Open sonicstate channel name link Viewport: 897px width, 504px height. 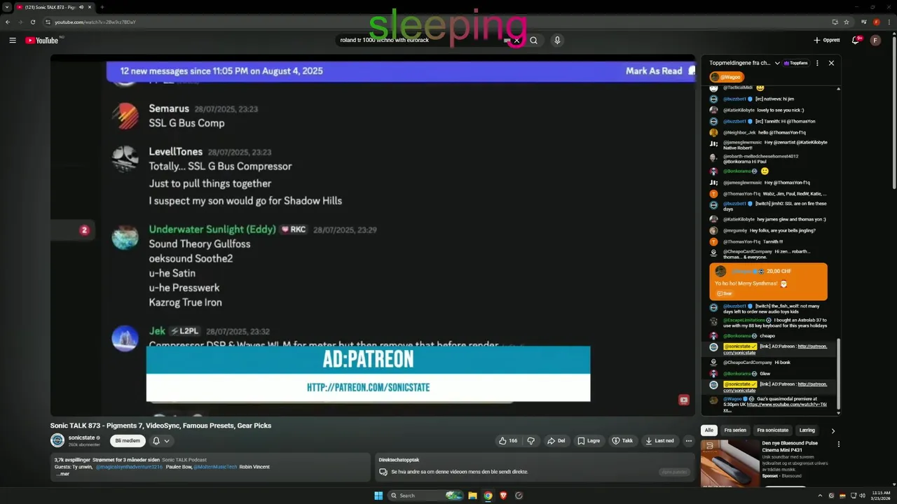click(81, 437)
